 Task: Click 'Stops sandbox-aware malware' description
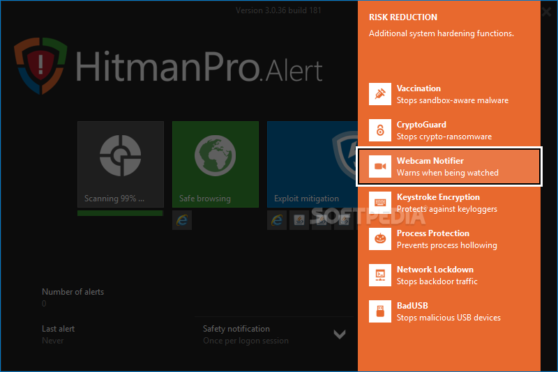(x=453, y=100)
